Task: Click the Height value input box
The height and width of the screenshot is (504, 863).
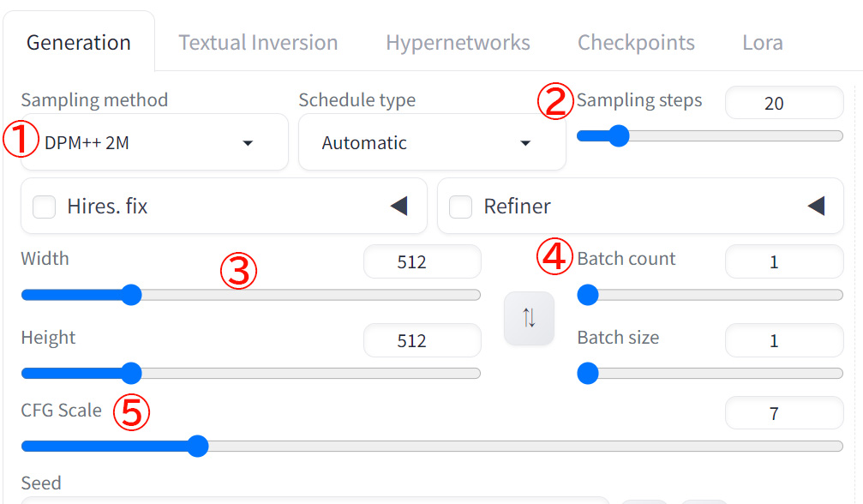Action: point(422,341)
